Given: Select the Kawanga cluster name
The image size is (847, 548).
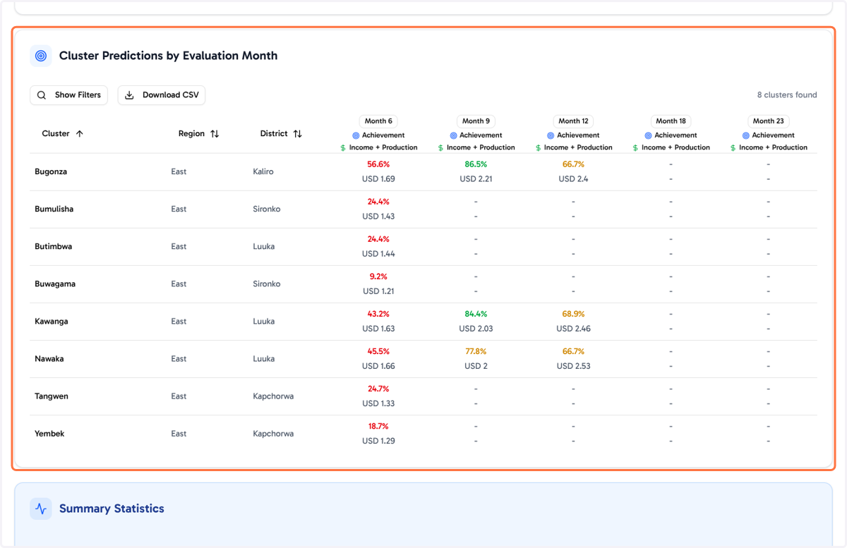Looking at the screenshot, I should 52,322.
